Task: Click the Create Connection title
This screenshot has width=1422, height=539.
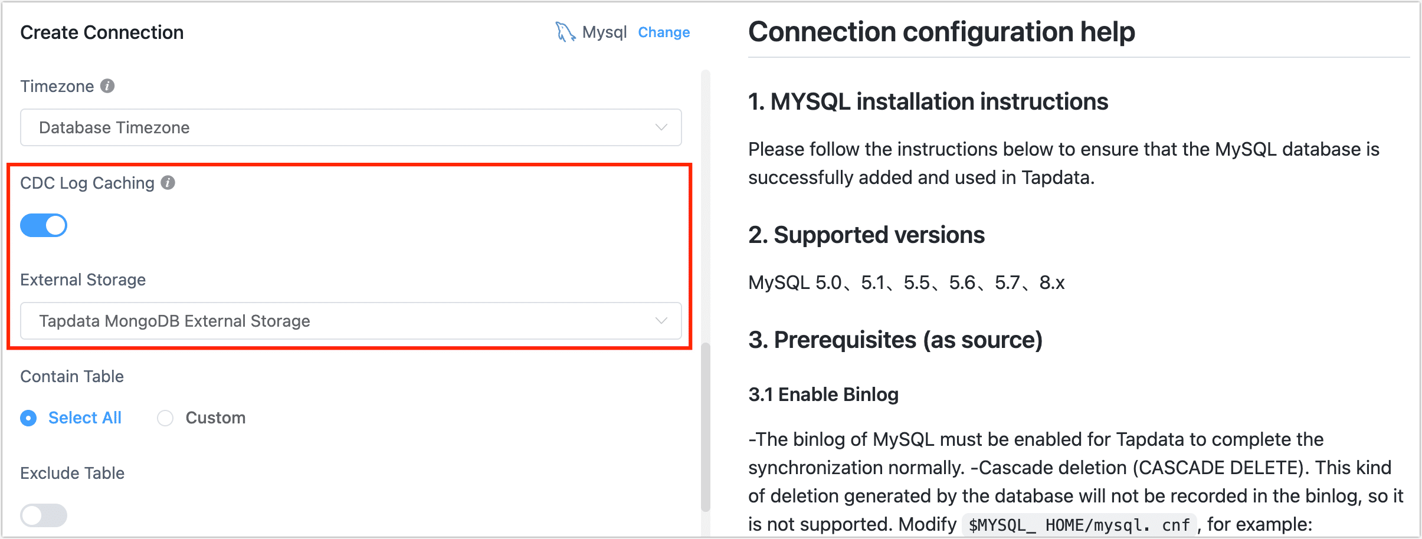Action: (x=102, y=32)
